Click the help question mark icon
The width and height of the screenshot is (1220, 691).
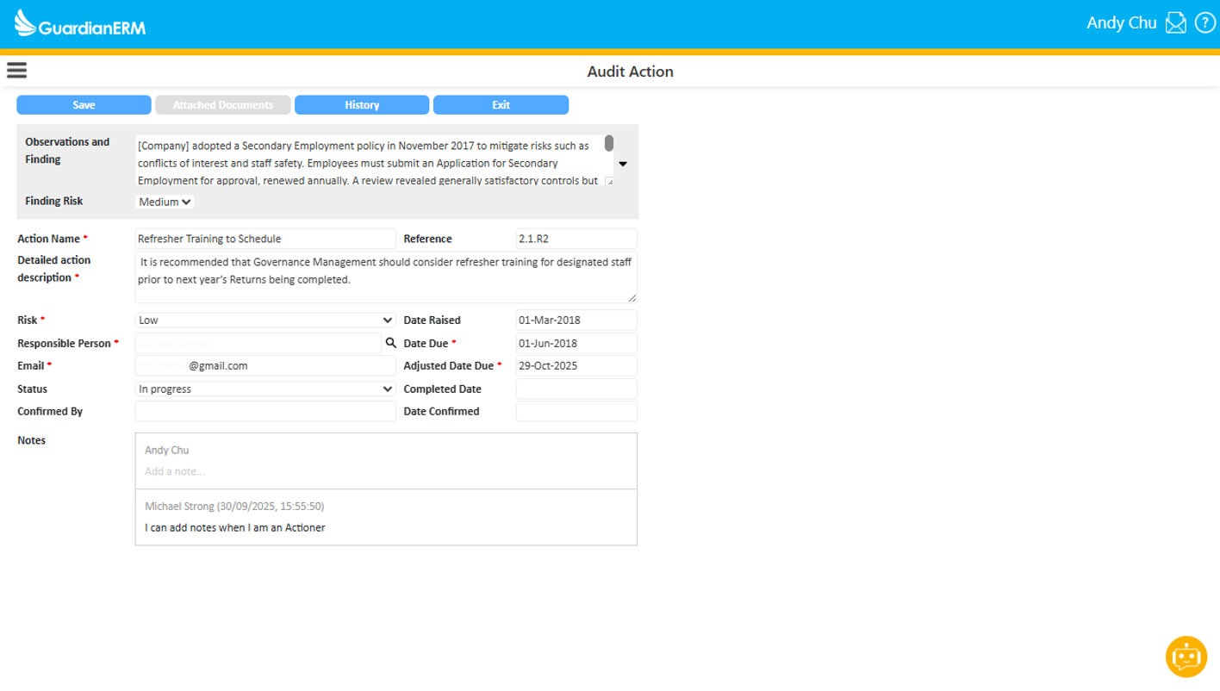[1204, 23]
